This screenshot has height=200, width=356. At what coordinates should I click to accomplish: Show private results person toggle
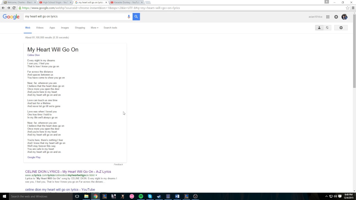[x=319, y=28]
